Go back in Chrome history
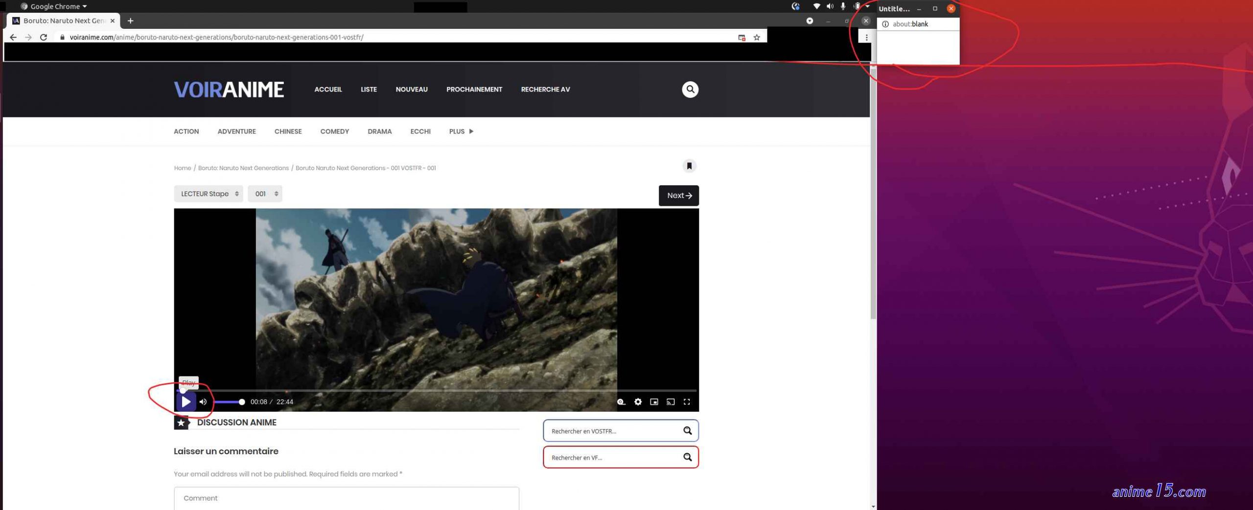 [x=13, y=37]
